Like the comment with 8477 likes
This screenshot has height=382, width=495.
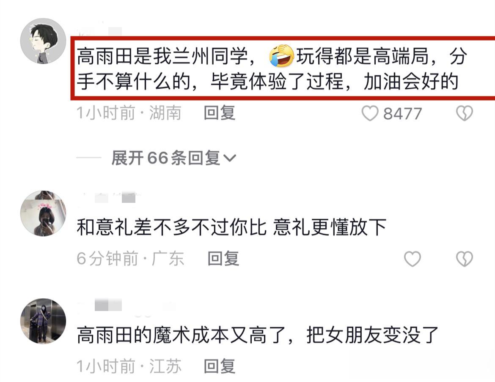click(370, 114)
